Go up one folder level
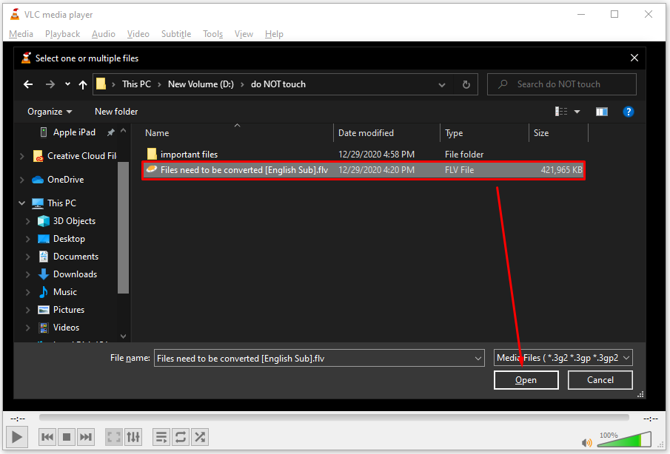Image resolution: width=670 pixels, height=454 pixels. click(x=83, y=84)
